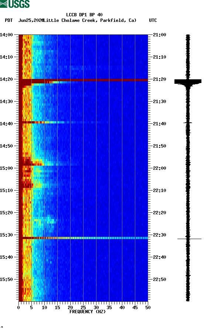Click the 21:10 UTC time label

click(160, 57)
